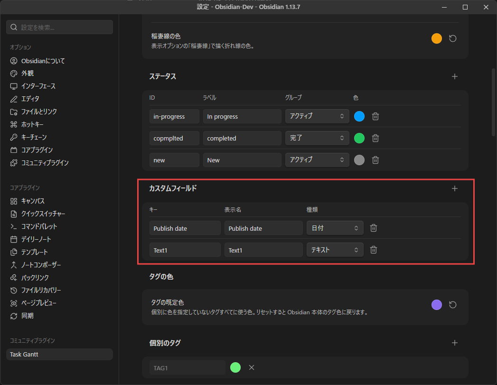Edit the Text1 key field
The image size is (497, 385).
click(x=185, y=250)
